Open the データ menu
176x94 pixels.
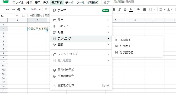click(69, 3)
